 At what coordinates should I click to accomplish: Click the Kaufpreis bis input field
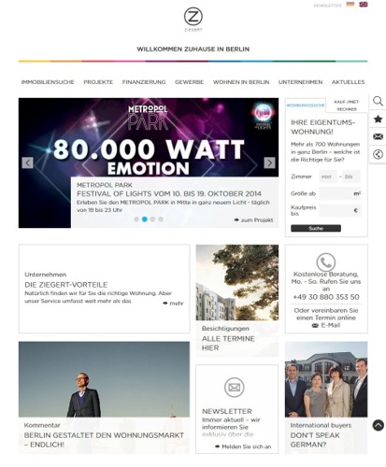pyautogui.click(x=339, y=210)
